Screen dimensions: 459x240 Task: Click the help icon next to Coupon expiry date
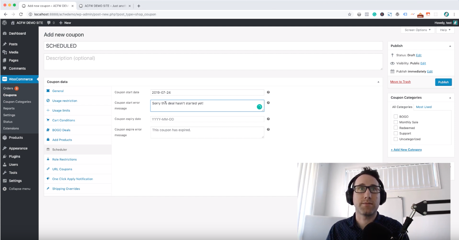pos(268,119)
